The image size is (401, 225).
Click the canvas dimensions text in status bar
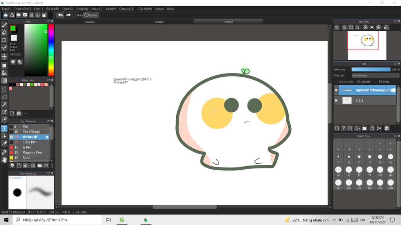pyautogui.click(x=13, y=212)
